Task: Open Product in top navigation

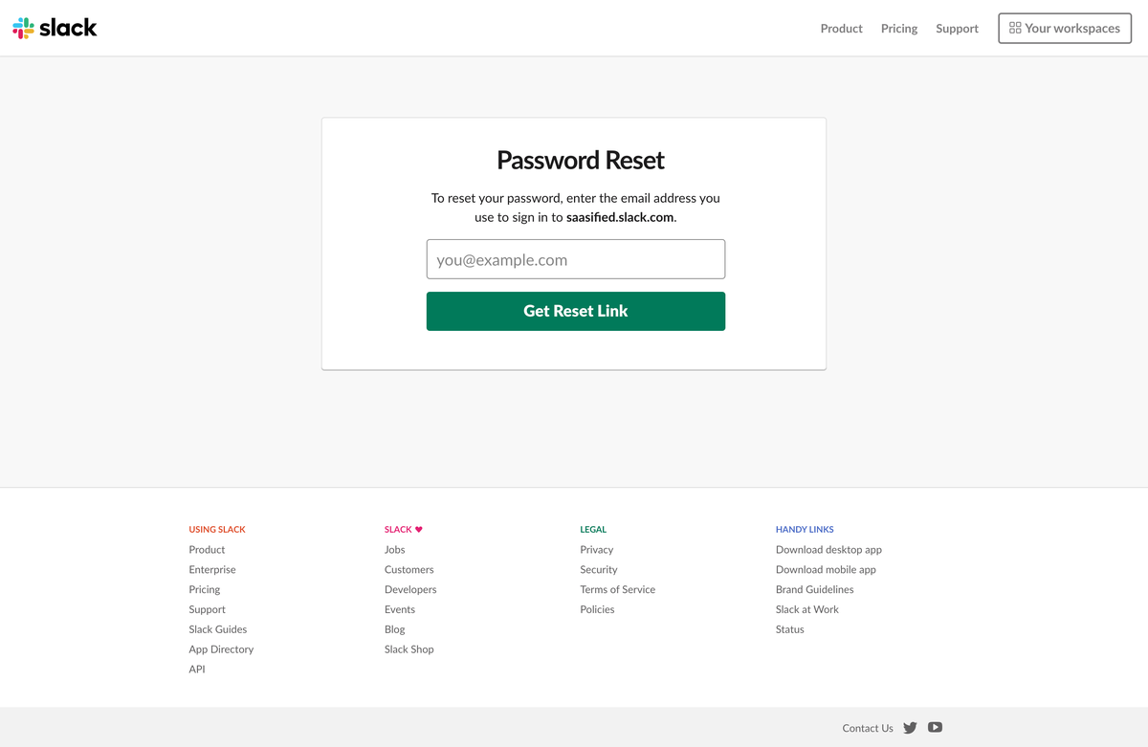Action: (841, 29)
